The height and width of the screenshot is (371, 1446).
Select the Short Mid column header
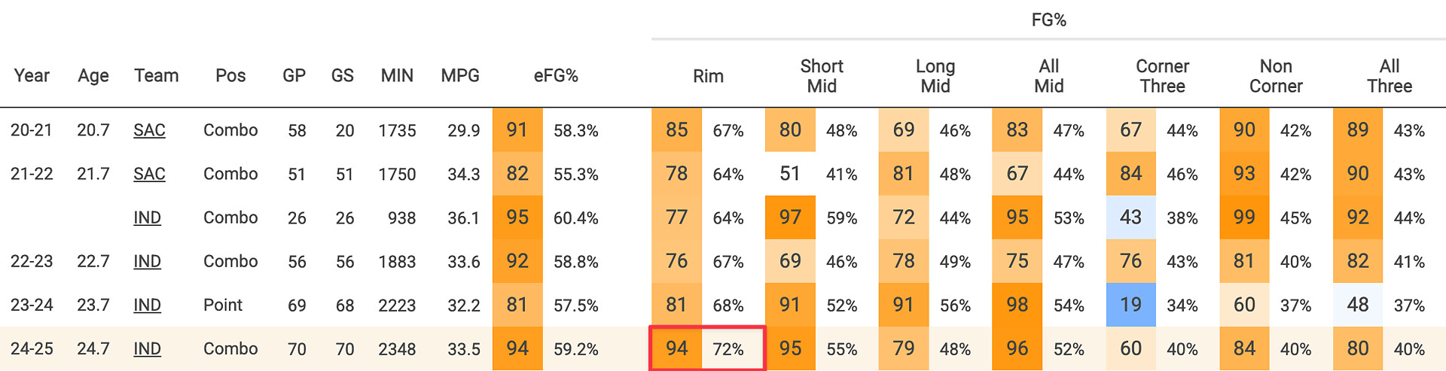tap(822, 75)
